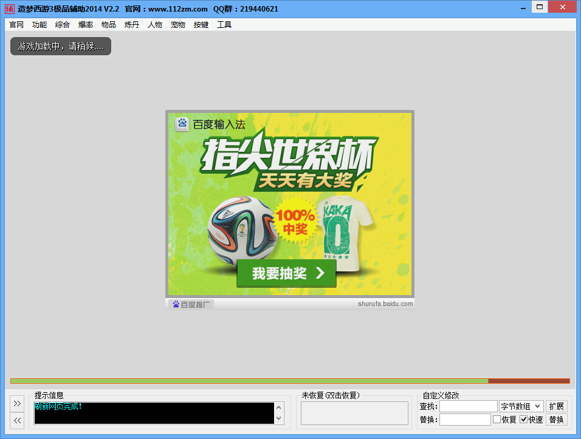581x439 pixels.
Task: Open the 综合 menu
Action: [x=62, y=25]
